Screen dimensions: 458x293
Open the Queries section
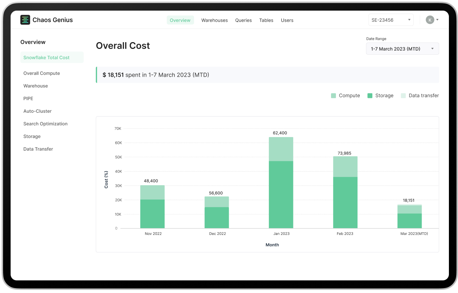[x=243, y=20]
